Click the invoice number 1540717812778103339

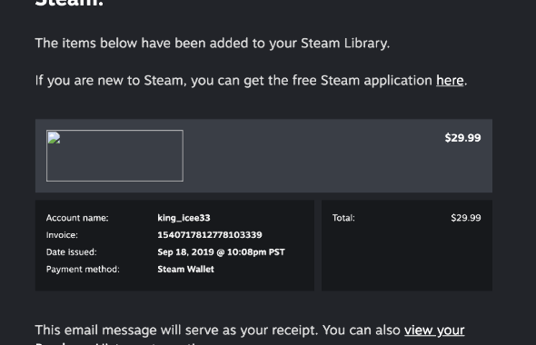(x=210, y=235)
